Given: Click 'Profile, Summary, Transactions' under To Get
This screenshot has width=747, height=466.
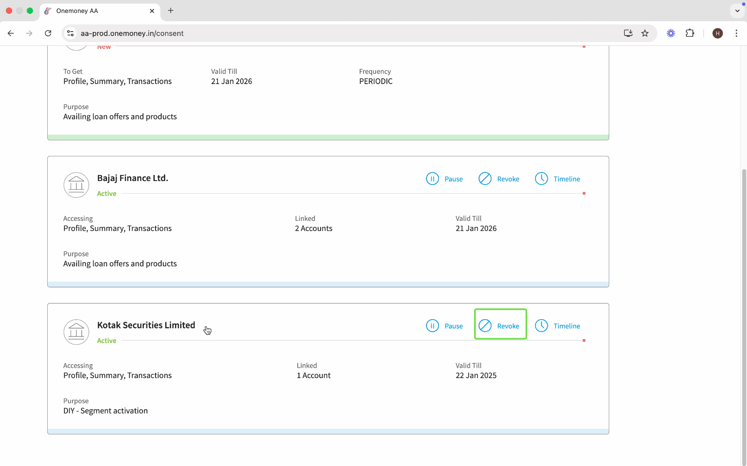Looking at the screenshot, I should coord(117,81).
